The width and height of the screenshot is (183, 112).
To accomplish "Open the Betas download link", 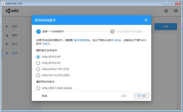I will [118, 40].
